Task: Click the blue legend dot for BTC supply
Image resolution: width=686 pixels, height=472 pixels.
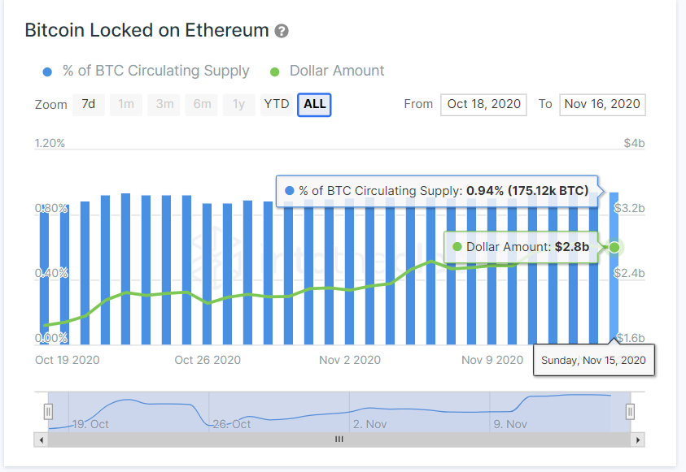Action: 47,71
